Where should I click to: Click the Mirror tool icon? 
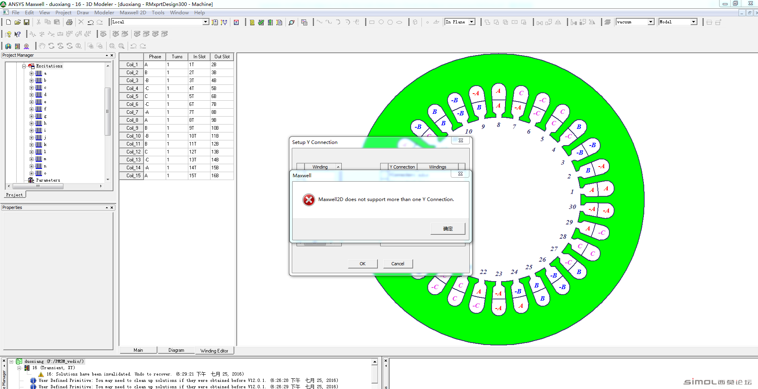click(558, 22)
